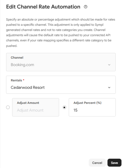Select the Adjust Percent radio button
The width and height of the screenshot is (125, 168).
point(64,107)
